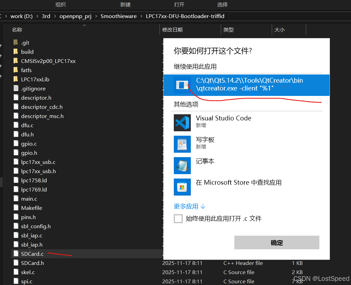The width and height of the screenshot is (351, 285).
Task: Navigate to openpnp_prj in breadcrumb
Action: pyautogui.click(x=76, y=16)
